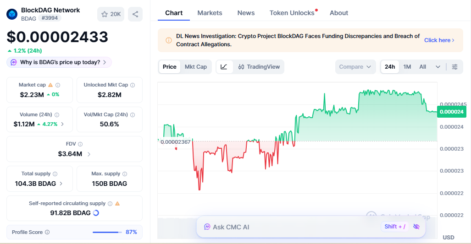Click circulating supply warning triangle icon
Screen dimensions: 471x244
click(x=117, y=204)
